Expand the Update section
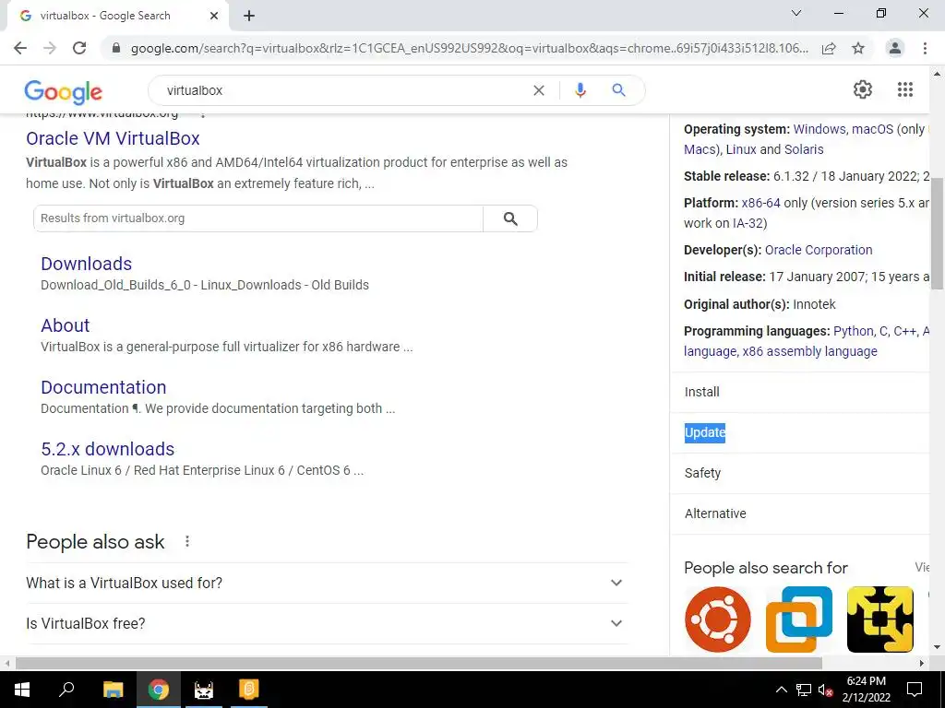Screen dimensions: 945x708 (800, 432)
